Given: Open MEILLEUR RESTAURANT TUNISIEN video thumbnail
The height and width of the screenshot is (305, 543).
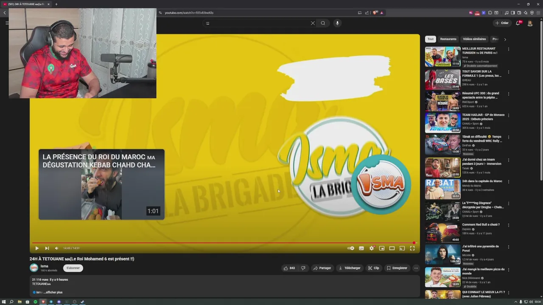Looking at the screenshot, I should point(442,57).
